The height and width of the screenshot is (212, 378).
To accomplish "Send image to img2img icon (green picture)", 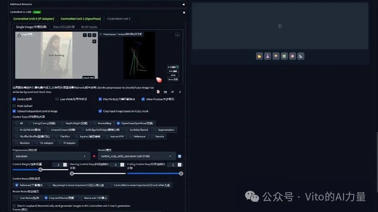I will [x=284, y=56].
